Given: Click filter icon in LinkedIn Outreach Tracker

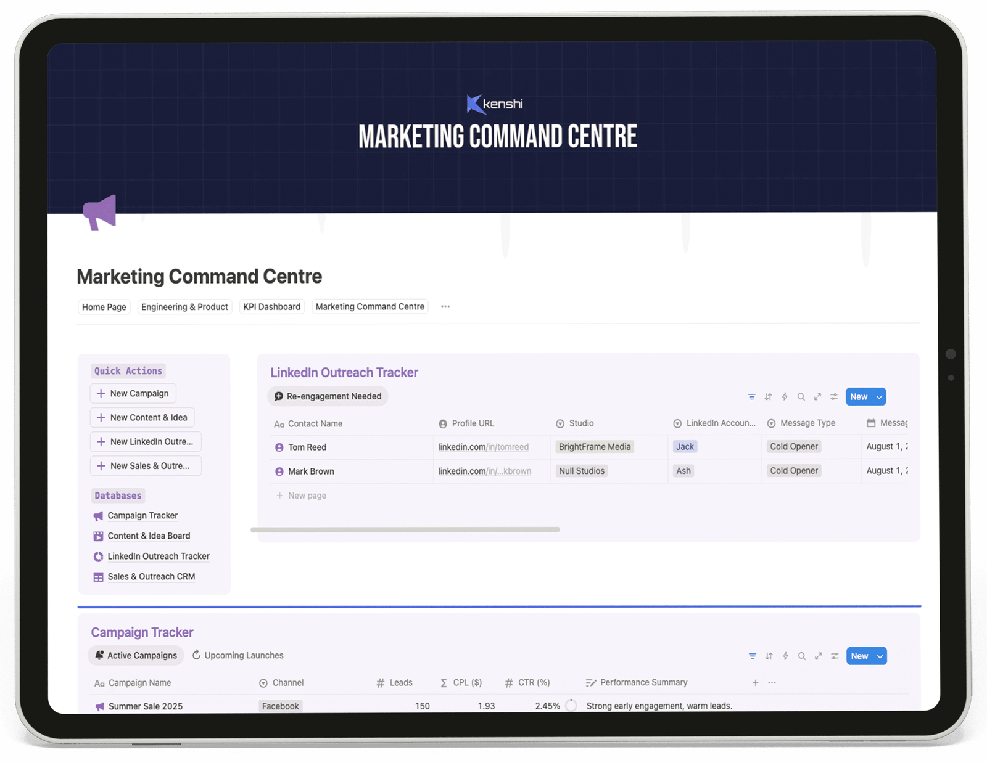Looking at the screenshot, I should [751, 397].
